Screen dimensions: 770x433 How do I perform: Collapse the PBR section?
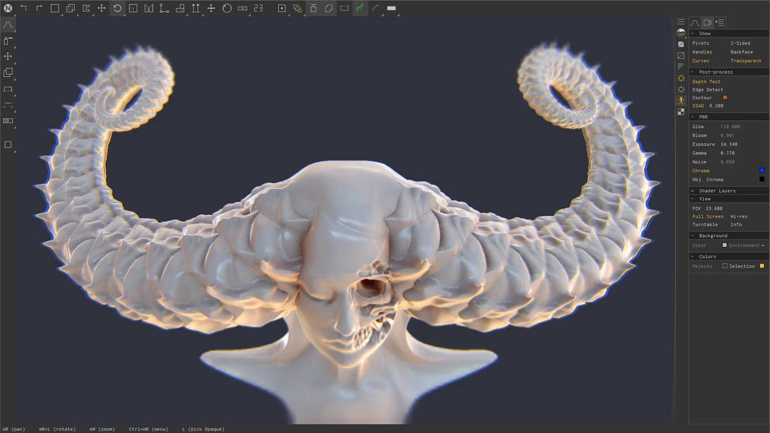pyautogui.click(x=729, y=117)
